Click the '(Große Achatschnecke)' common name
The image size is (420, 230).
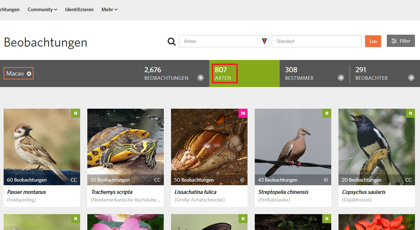200,200
